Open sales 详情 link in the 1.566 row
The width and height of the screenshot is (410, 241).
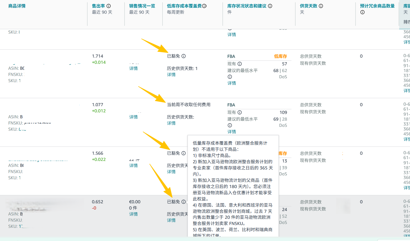pyautogui.click(x=133, y=166)
